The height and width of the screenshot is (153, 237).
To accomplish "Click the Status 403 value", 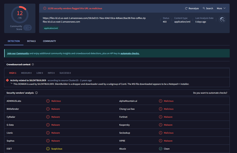I will click(x=165, y=22).
